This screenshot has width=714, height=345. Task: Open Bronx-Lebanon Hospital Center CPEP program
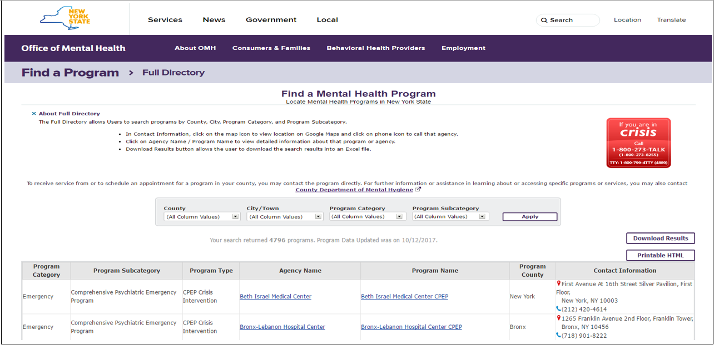411,327
